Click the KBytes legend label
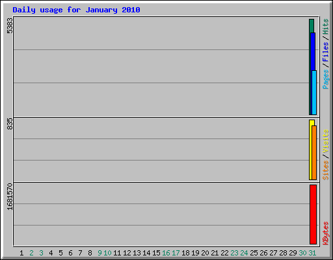333x260 pixels. 325,233
